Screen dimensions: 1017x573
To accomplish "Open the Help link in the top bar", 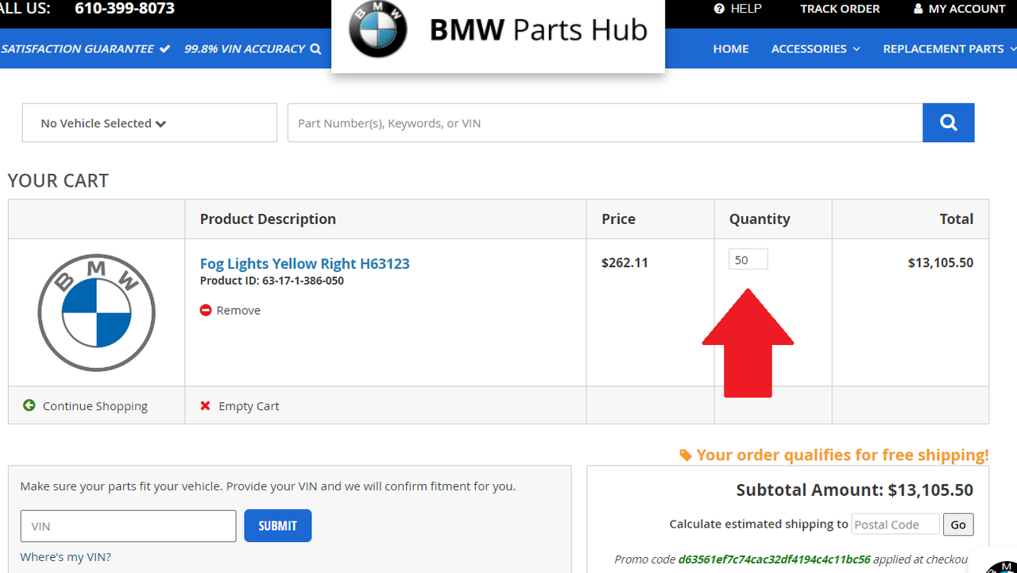I will [737, 9].
